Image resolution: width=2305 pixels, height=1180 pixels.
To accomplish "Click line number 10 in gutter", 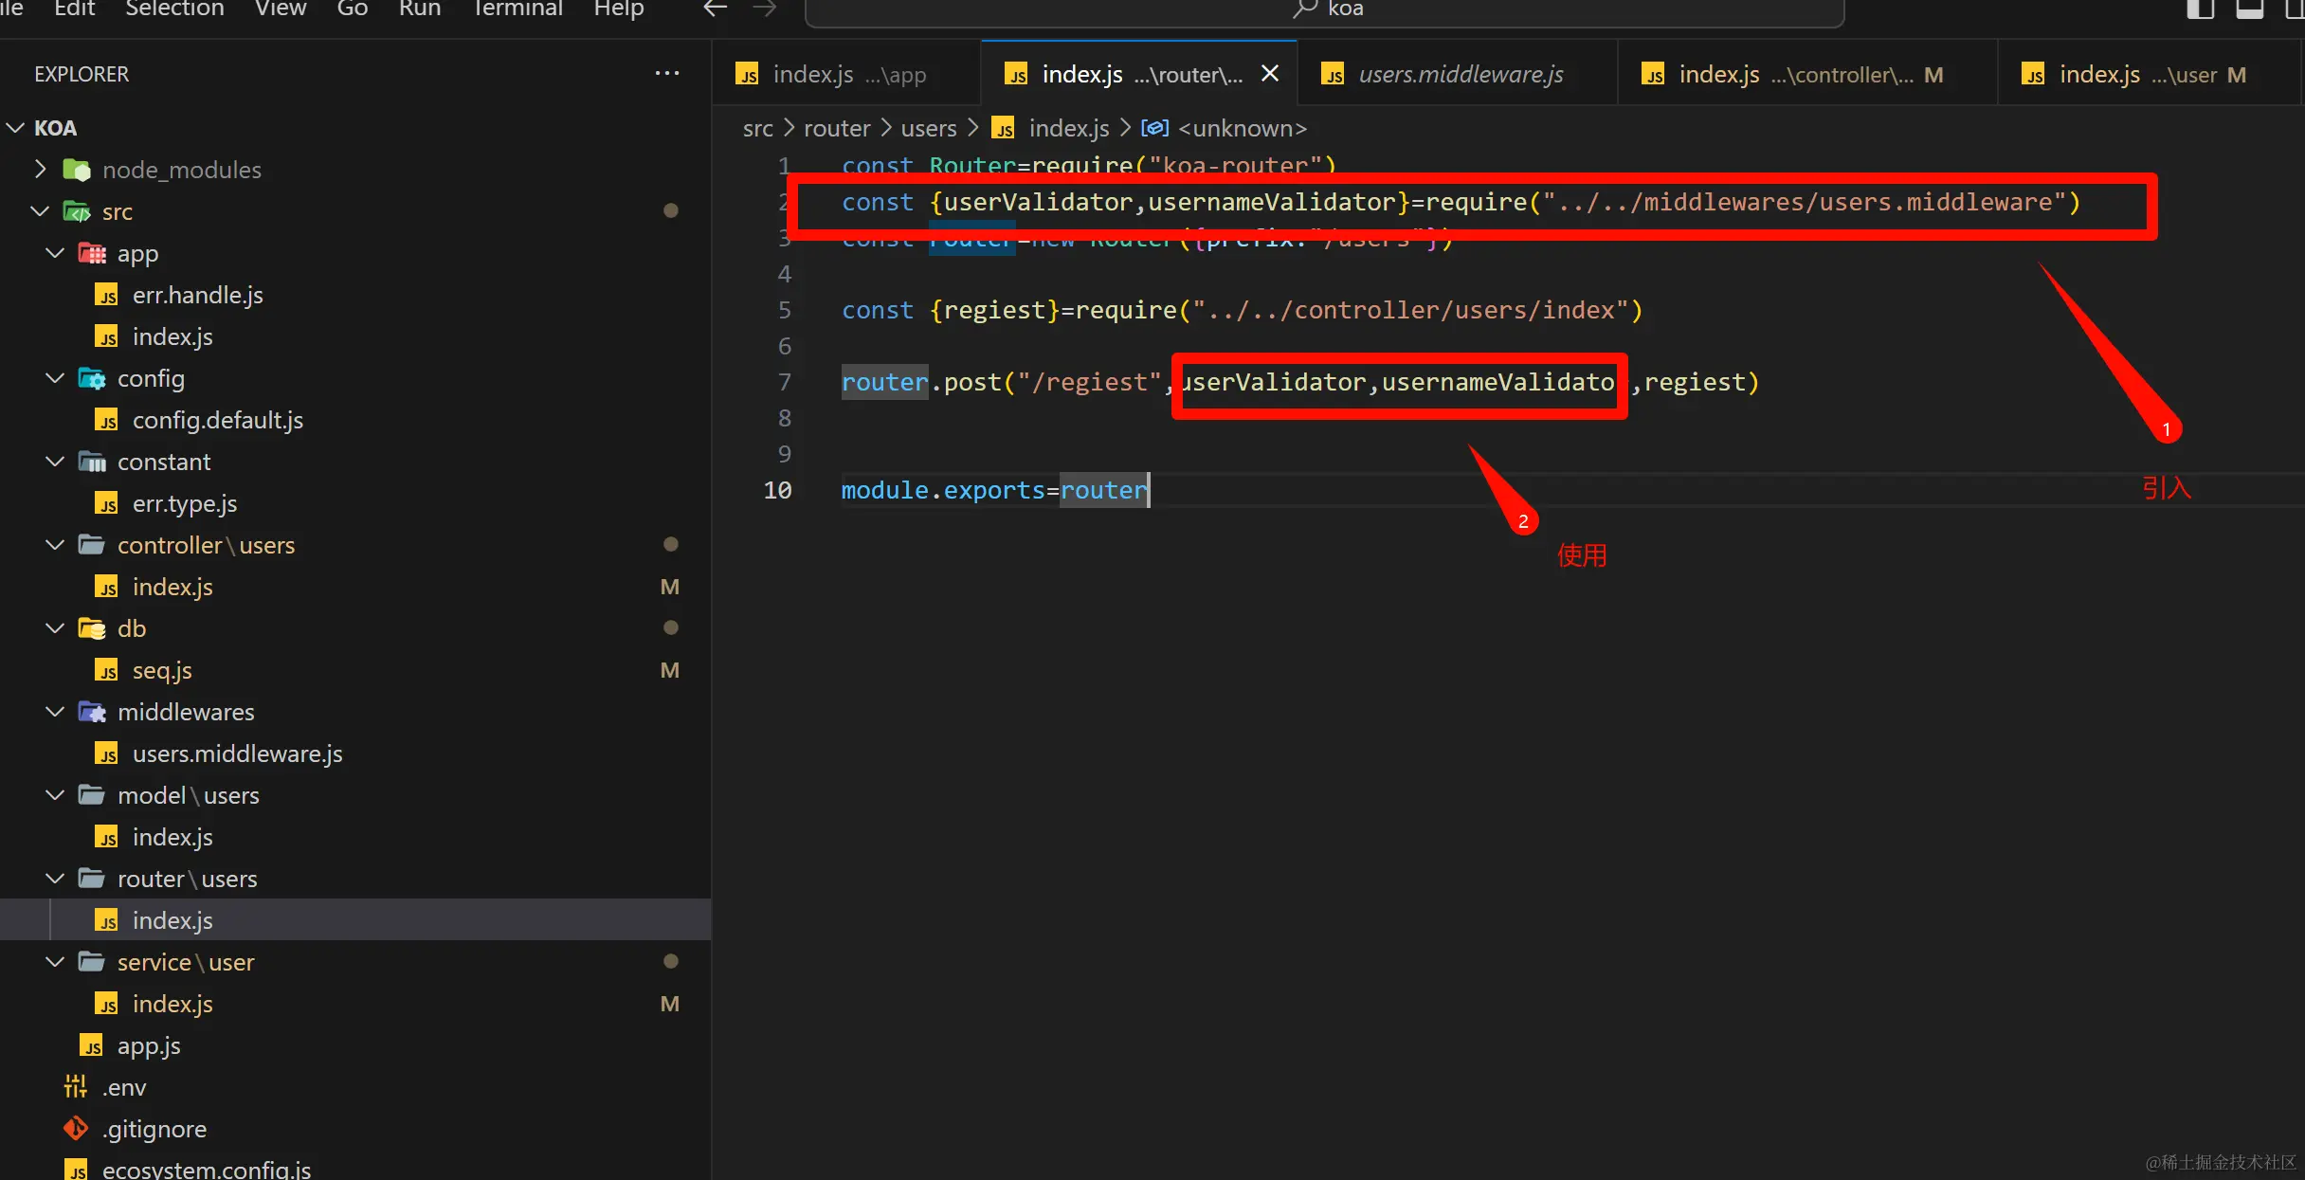I will tap(777, 490).
